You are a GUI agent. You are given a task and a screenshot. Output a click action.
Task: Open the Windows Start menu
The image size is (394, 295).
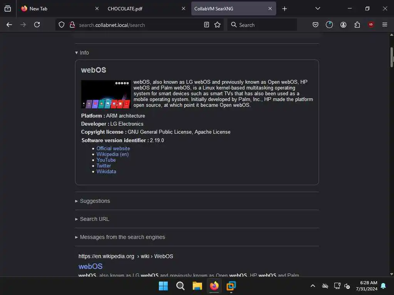163,286
